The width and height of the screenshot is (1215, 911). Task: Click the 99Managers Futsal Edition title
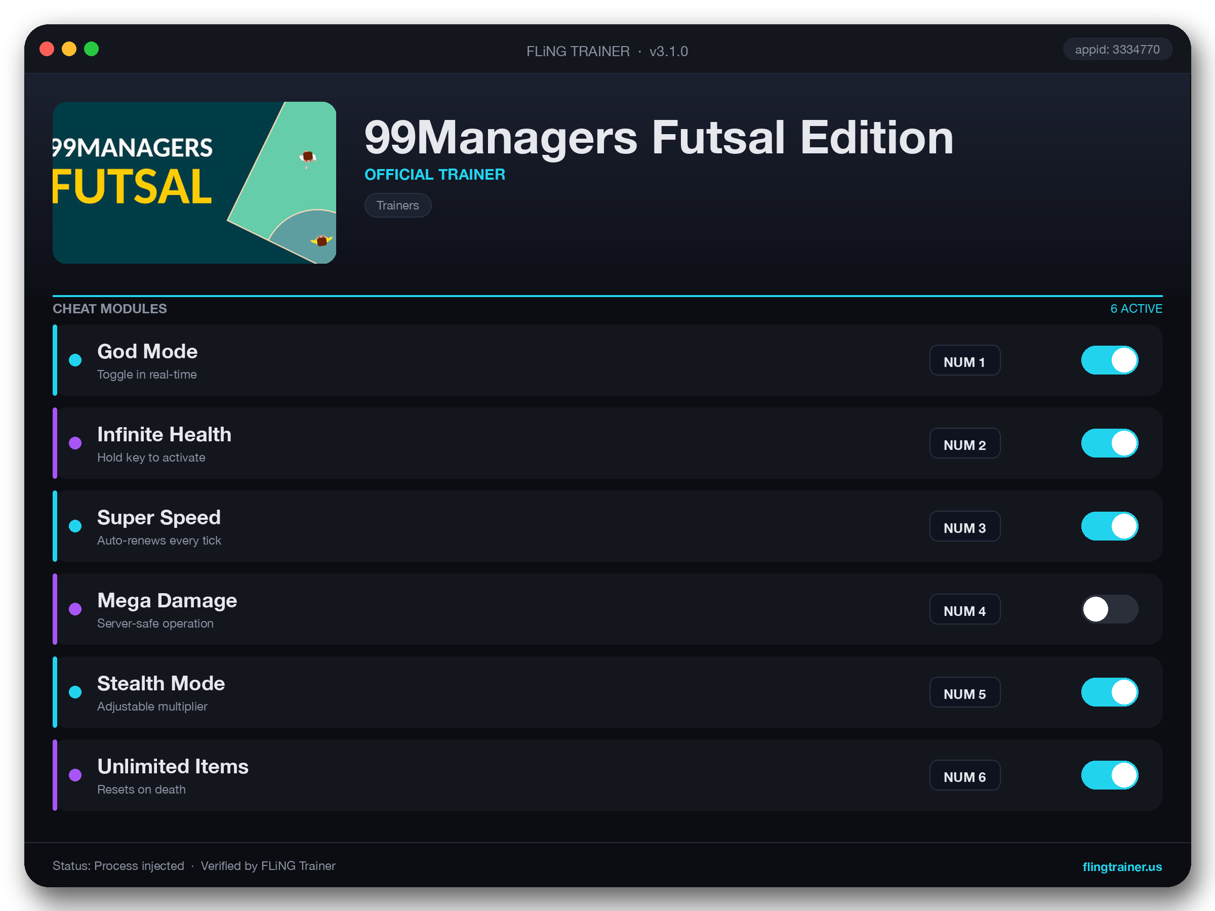click(x=659, y=137)
